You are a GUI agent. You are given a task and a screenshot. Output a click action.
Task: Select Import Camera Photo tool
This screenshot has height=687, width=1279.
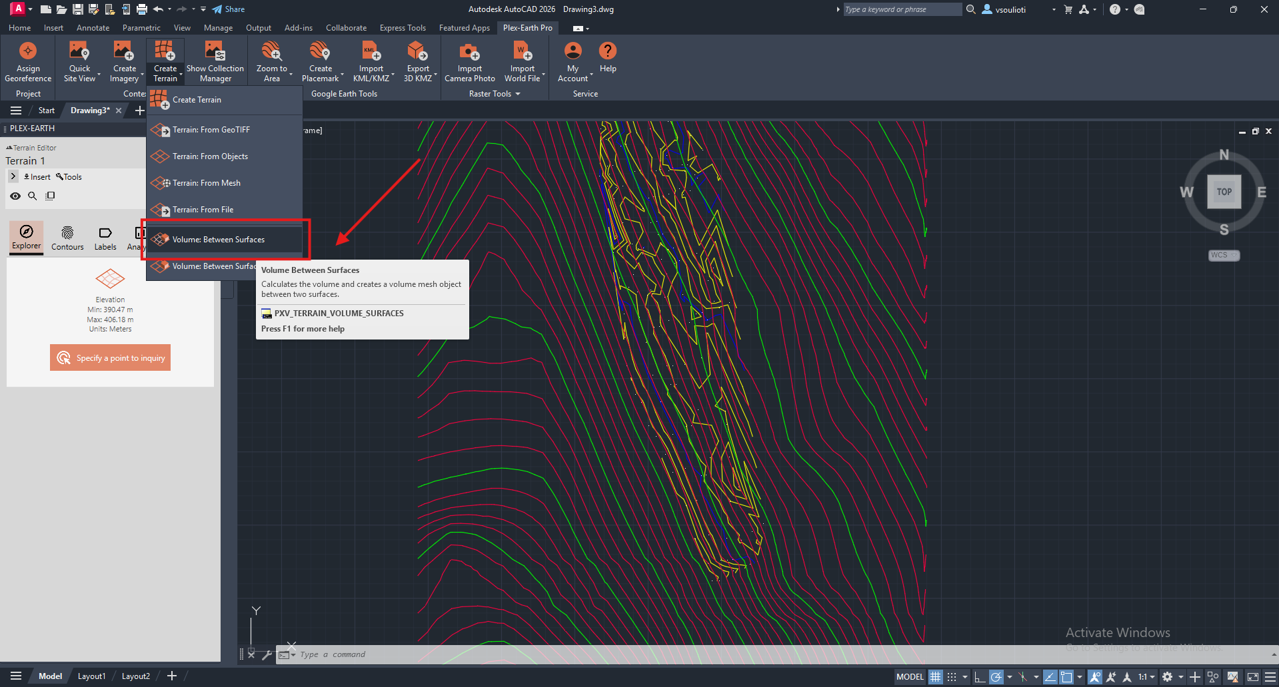[x=470, y=61]
